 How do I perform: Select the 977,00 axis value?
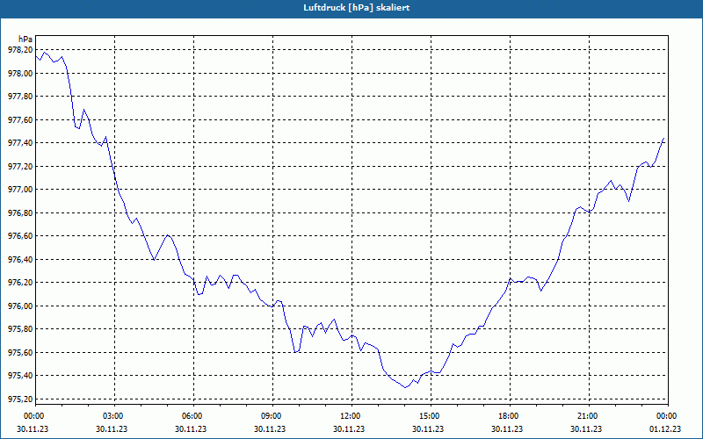[20, 190]
